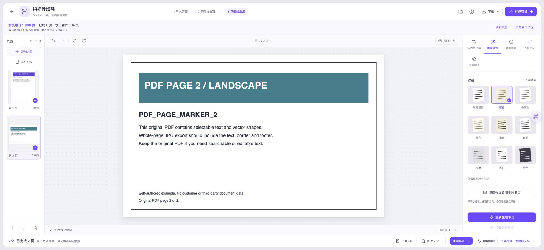544x250 pixels.
Task: Open the help question mark icon
Action: (x=471, y=11)
